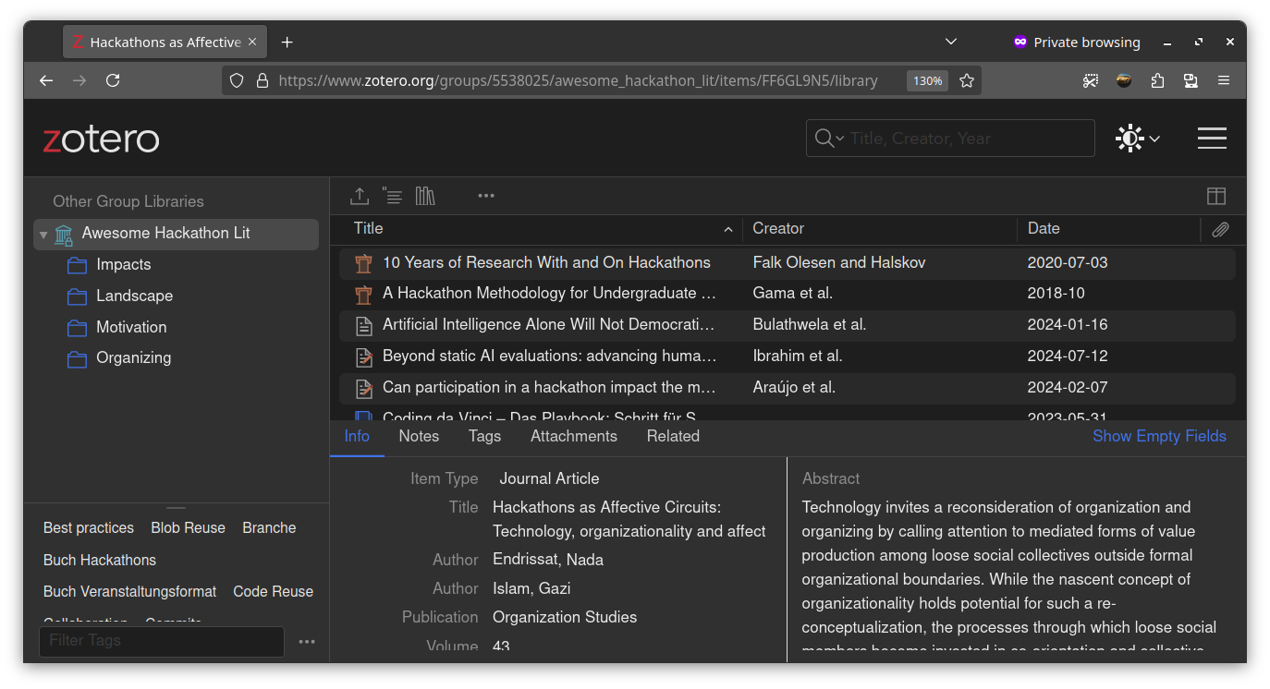
Task: Click the author Endrissat, Nada field
Action: click(548, 560)
